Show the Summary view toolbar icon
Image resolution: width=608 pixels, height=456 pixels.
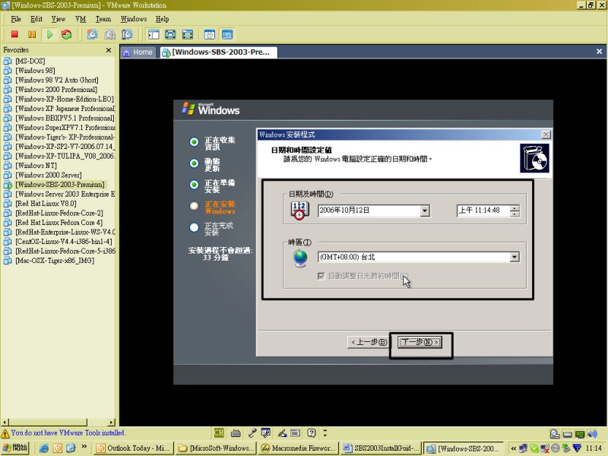pos(210,34)
